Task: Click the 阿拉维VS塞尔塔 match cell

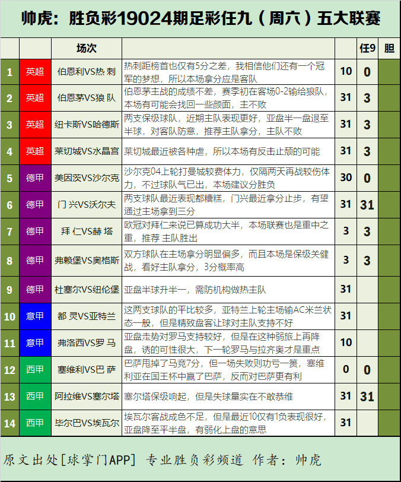Action: pos(86,397)
